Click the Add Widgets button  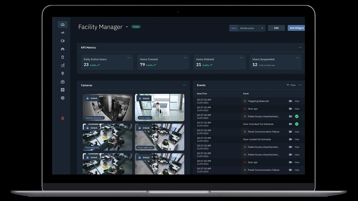click(296, 28)
